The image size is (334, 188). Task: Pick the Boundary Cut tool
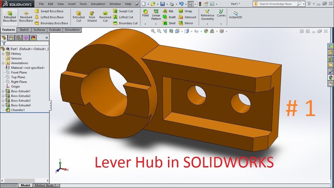coord(125,23)
